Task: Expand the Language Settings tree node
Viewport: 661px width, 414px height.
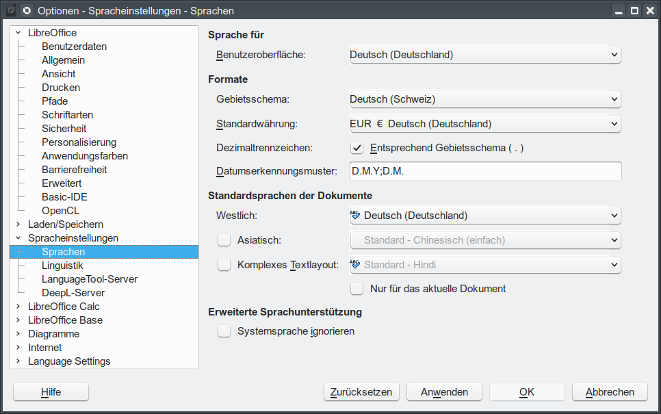Action: (18, 361)
